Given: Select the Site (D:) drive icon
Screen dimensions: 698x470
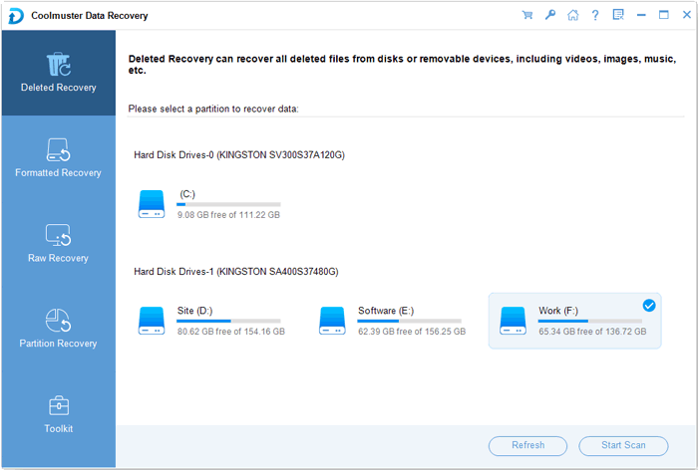Looking at the screenshot, I should [x=153, y=320].
